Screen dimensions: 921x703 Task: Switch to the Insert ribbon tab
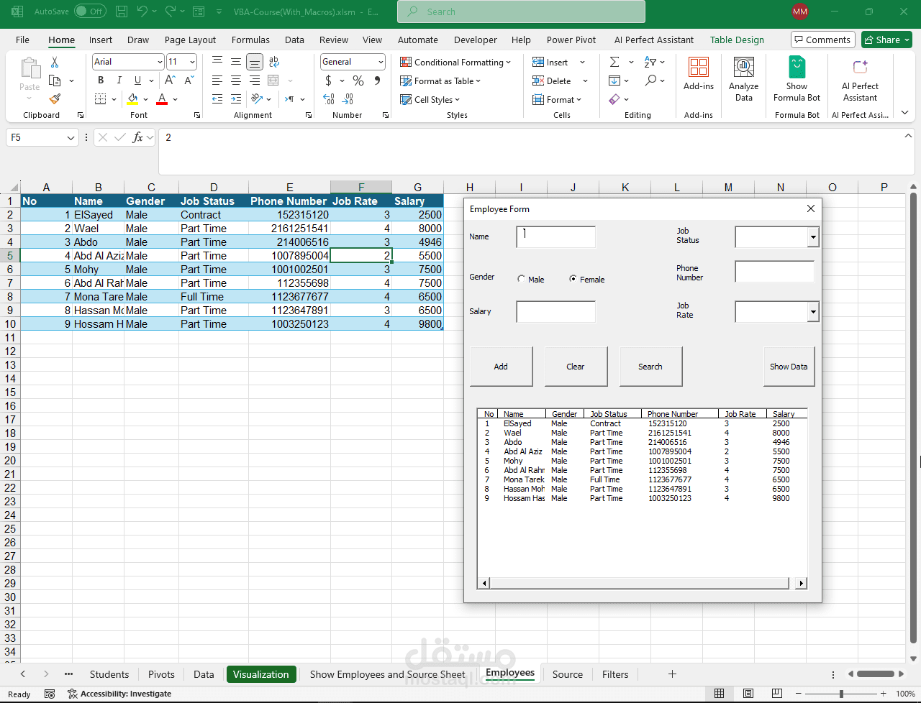pos(101,40)
